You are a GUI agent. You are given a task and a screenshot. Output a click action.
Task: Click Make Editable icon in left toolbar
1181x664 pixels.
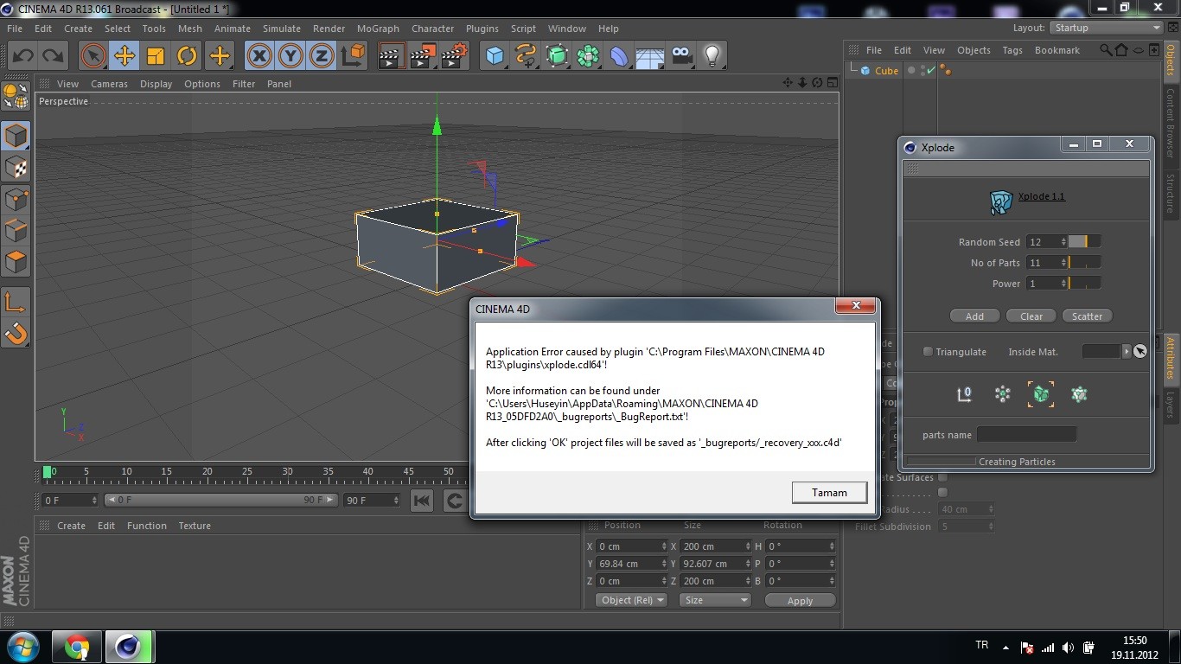(x=16, y=95)
